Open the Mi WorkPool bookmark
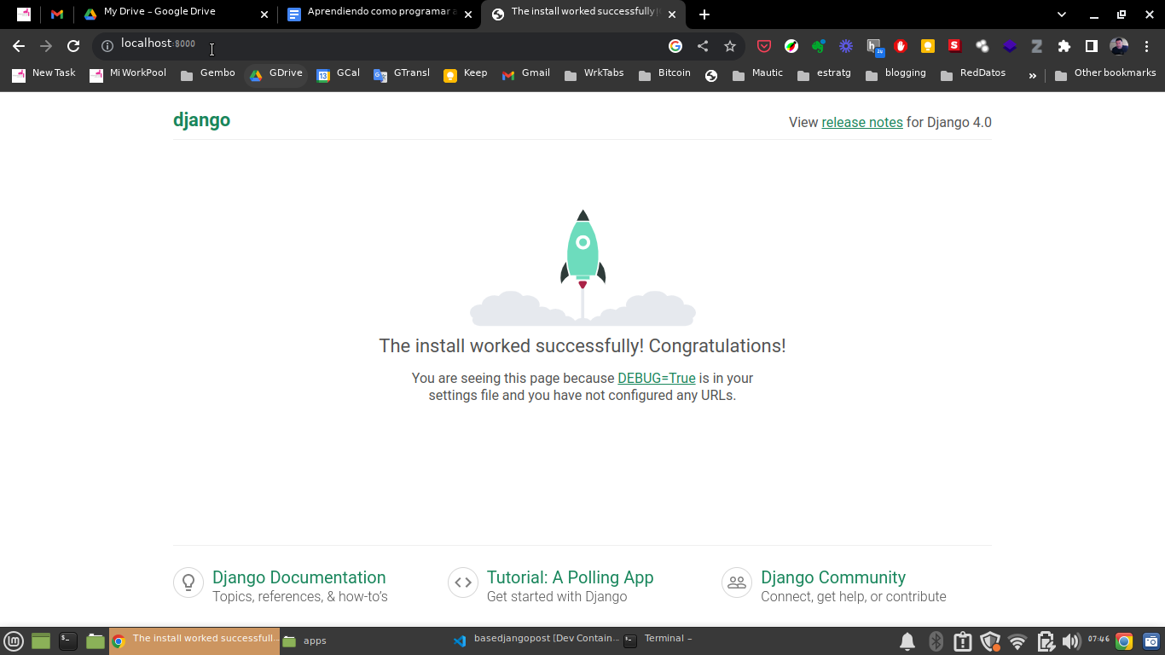 128,74
